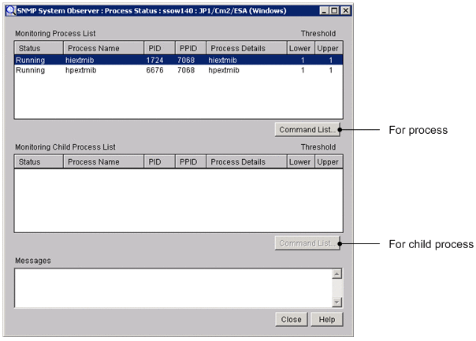Screen dimensions: 476x341
Task: Click the SNMP System Observer title bar icon
Action: 11,10
